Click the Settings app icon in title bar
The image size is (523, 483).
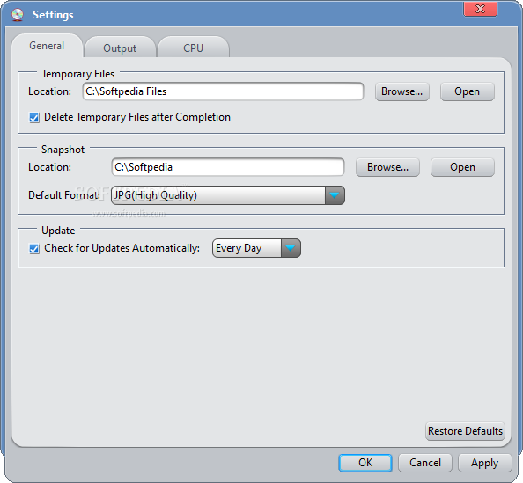[18, 15]
